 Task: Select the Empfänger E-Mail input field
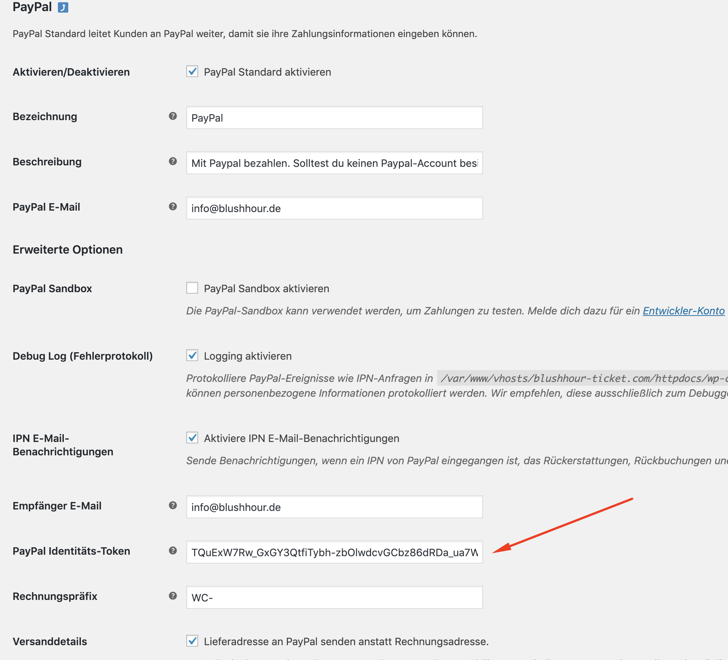click(x=334, y=507)
